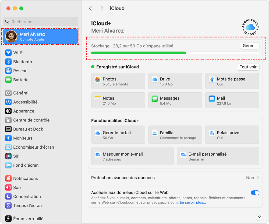Open the Relais privé tile

[x=232, y=135]
